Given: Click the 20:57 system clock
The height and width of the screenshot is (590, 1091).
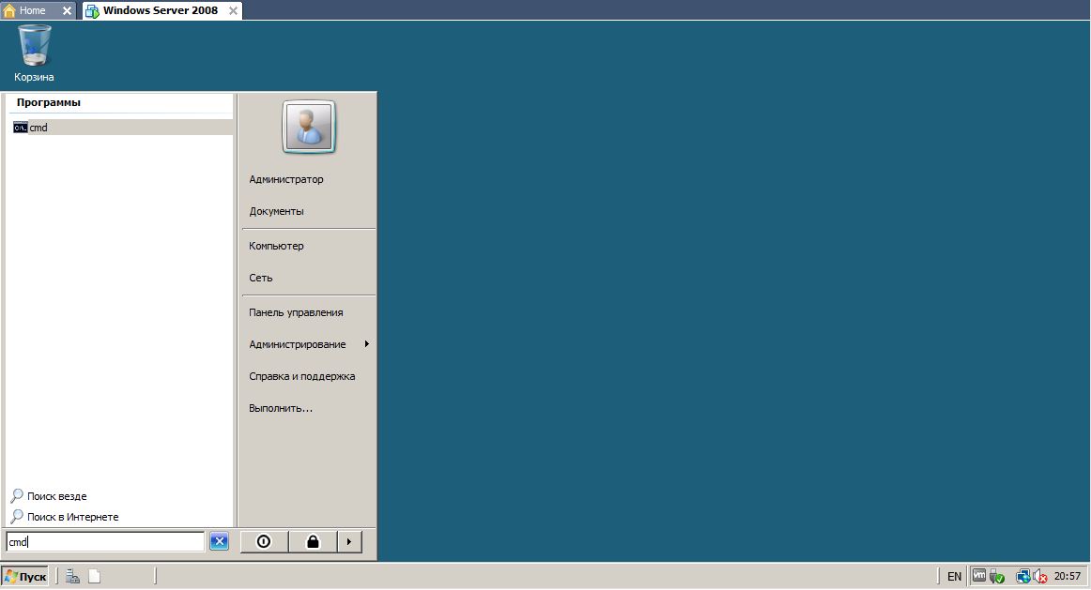Looking at the screenshot, I should coord(1068,576).
